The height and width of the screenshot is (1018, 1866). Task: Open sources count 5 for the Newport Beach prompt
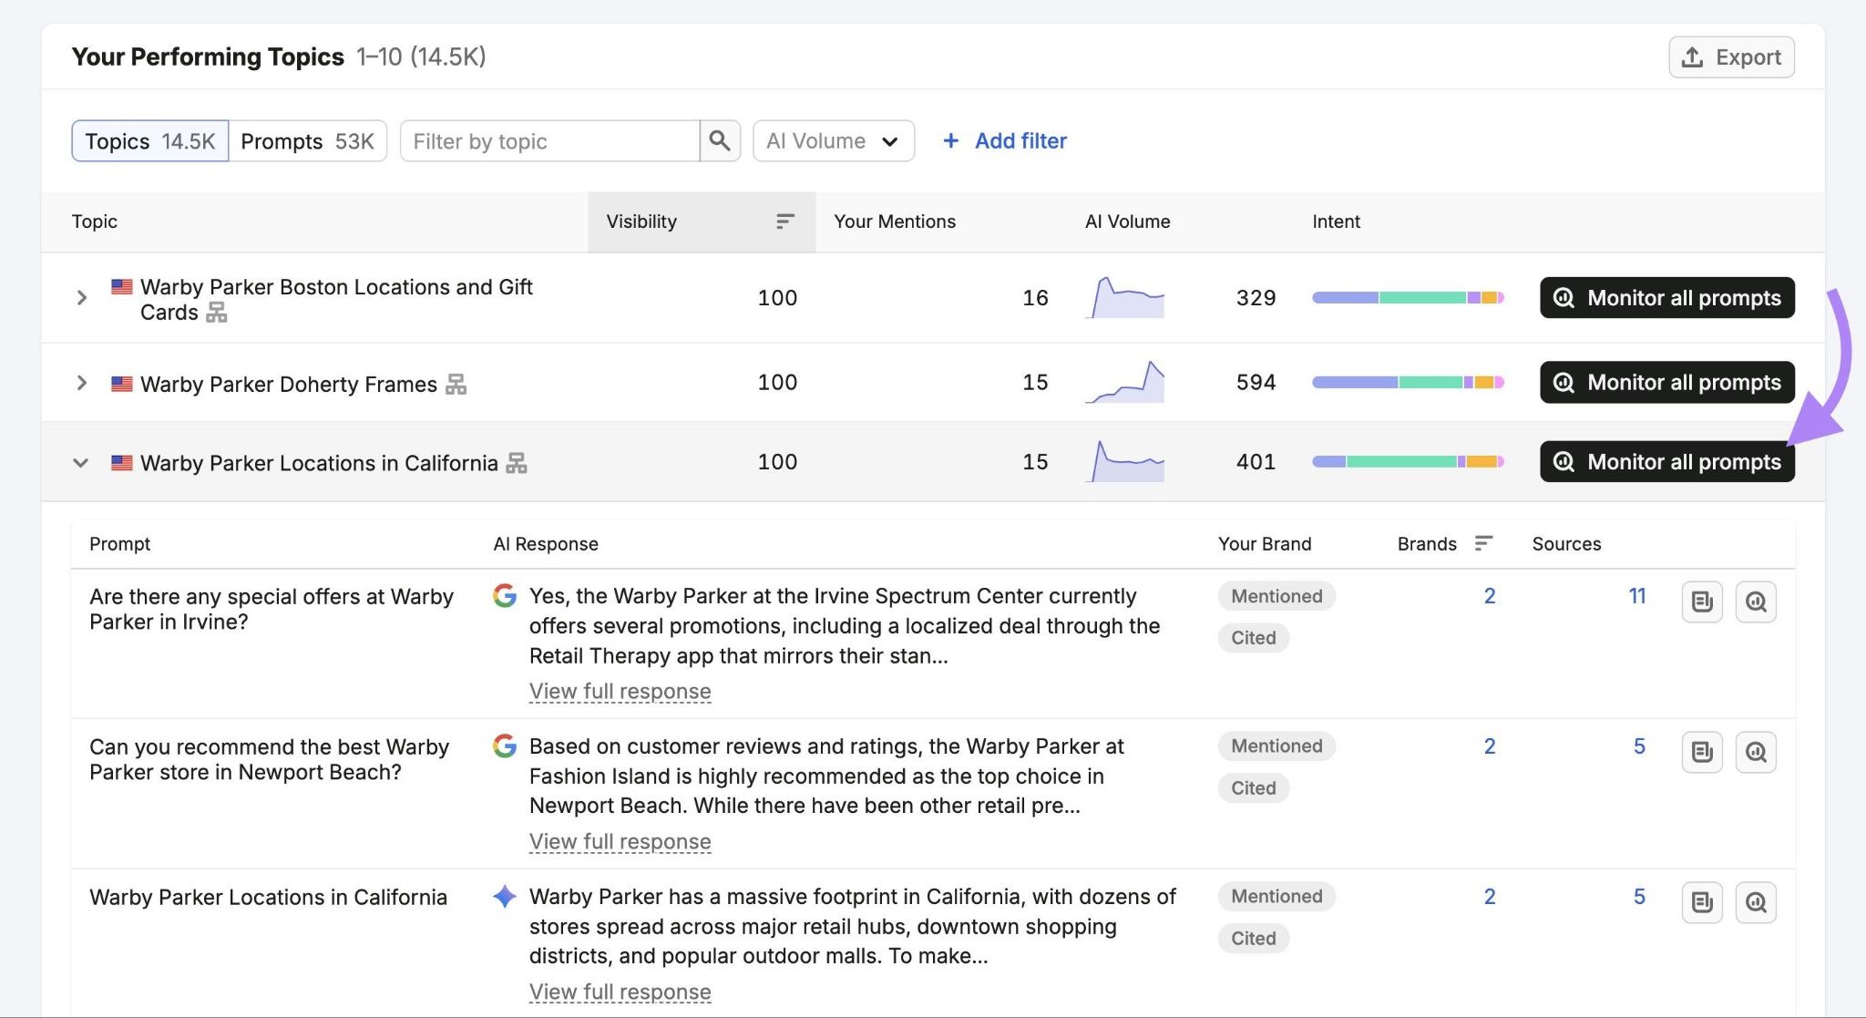[x=1639, y=746]
